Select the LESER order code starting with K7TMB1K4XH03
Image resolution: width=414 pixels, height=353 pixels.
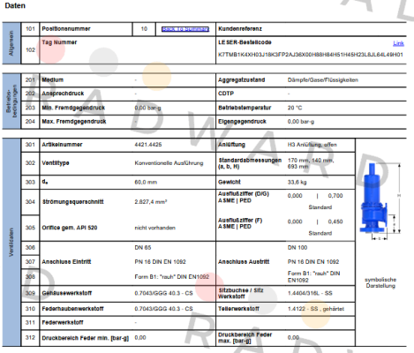tap(311, 55)
